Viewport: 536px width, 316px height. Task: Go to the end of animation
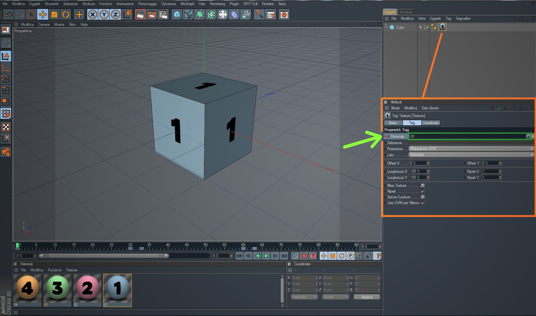(284, 256)
